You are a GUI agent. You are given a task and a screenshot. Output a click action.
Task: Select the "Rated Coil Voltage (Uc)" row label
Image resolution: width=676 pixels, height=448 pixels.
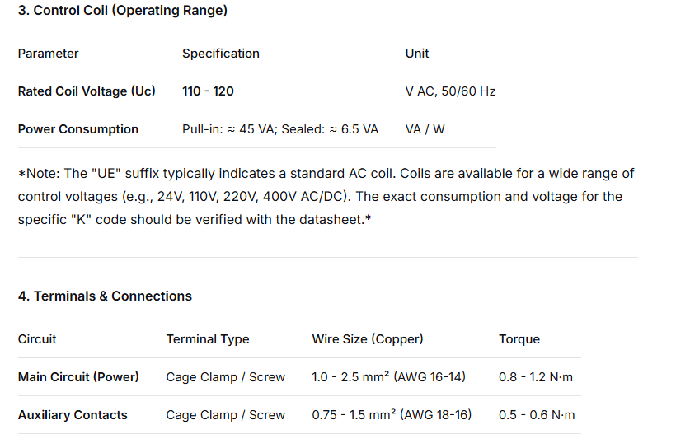(87, 91)
